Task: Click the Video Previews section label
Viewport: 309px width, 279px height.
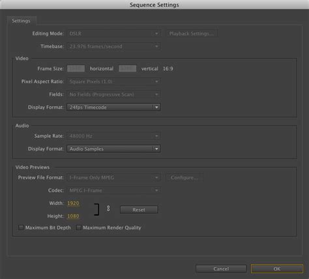Action: [33, 167]
